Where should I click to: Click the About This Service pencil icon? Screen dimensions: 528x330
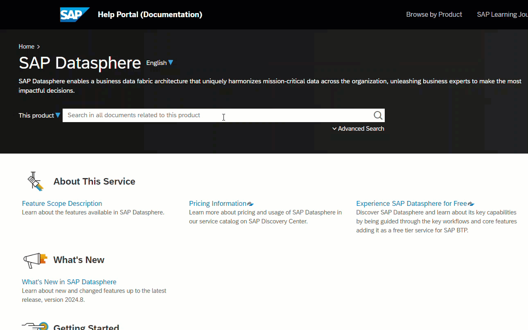click(35, 181)
